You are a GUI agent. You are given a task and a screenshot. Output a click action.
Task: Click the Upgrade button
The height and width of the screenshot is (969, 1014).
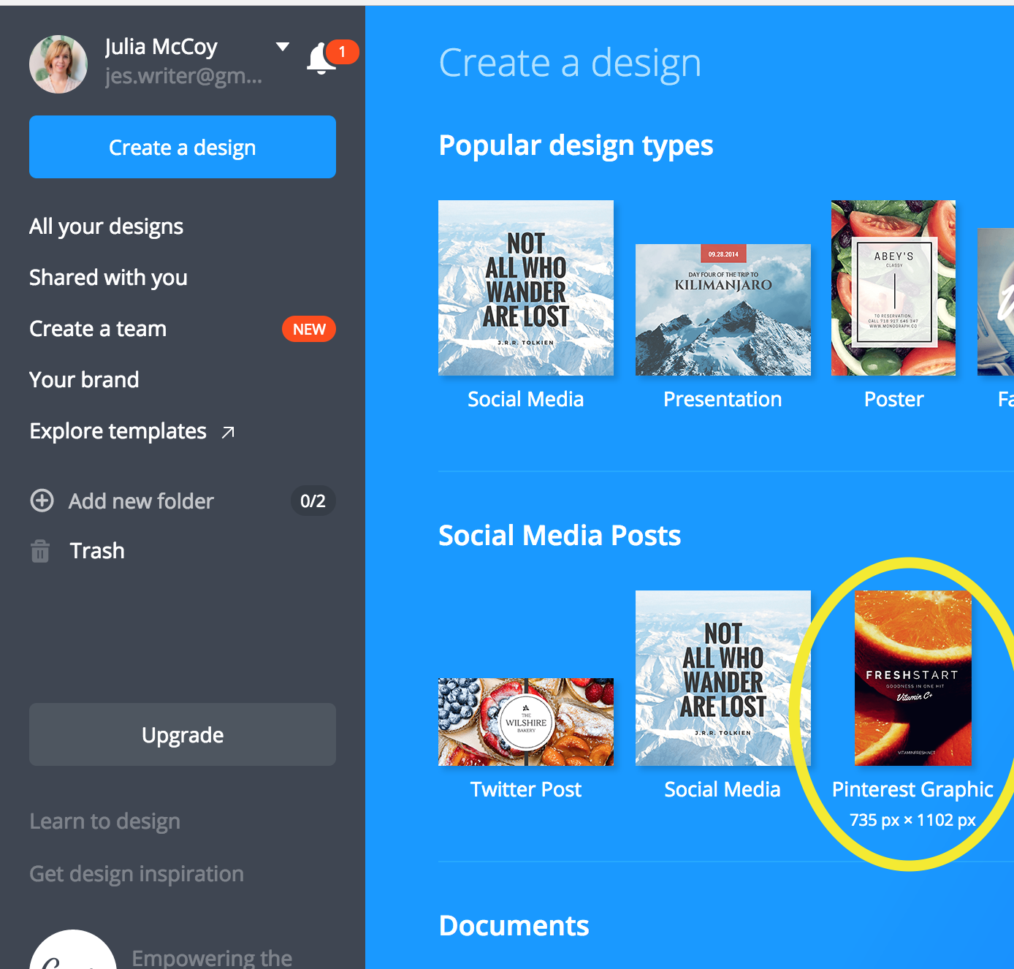coord(183,734)
